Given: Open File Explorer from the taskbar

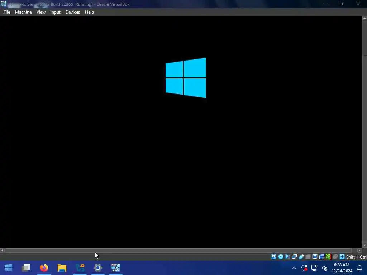Looking at the screenshot, I should click(62, 268).
